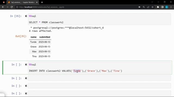Click the %%sql magic in INSERT cell
Screen dimensions: 174x97
(x=32, y=65)
